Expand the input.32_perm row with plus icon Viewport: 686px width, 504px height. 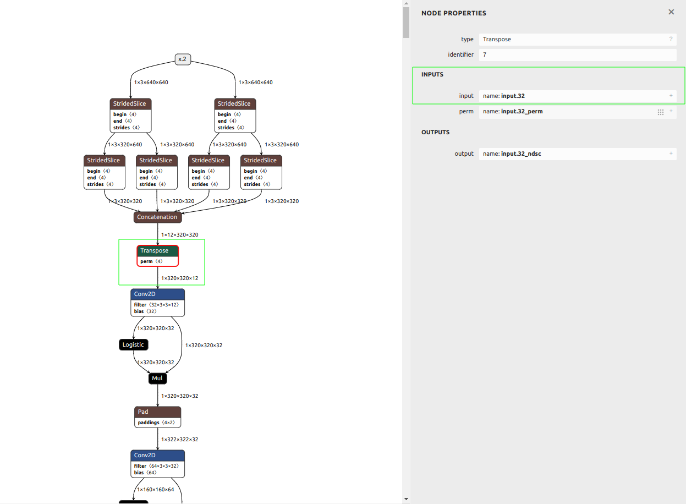pos(671,111)
